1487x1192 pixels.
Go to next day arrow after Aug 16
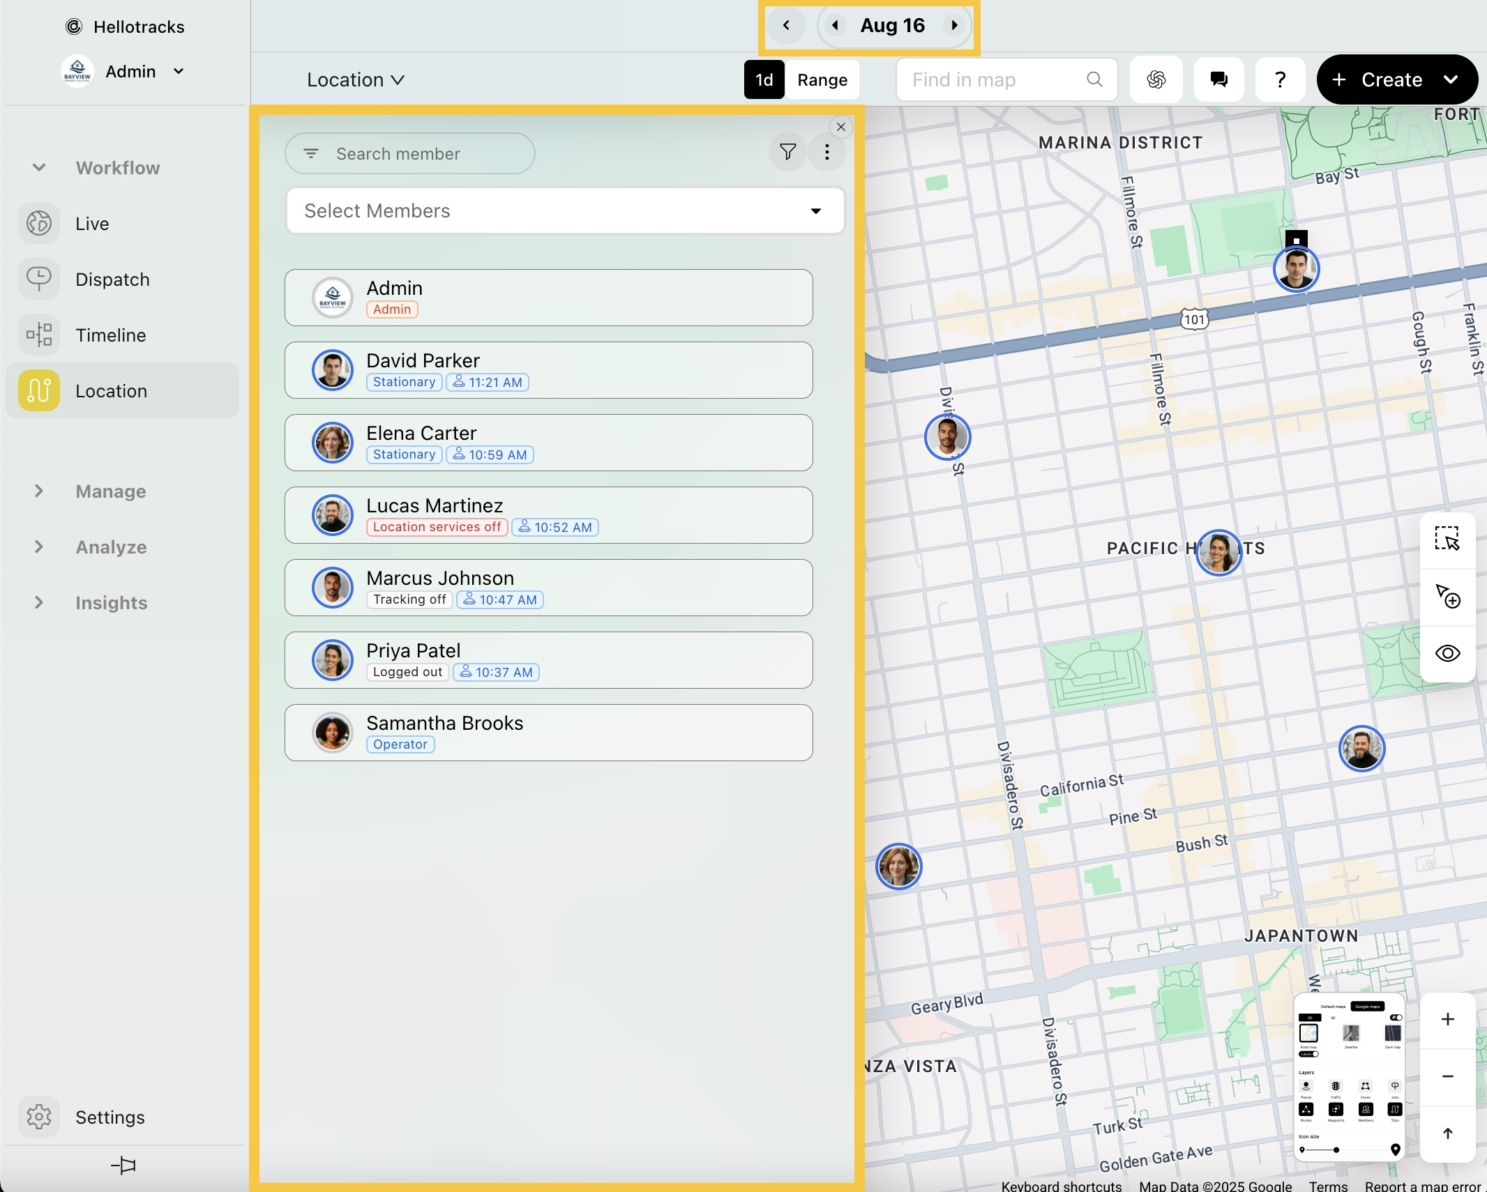click(954, 25)
